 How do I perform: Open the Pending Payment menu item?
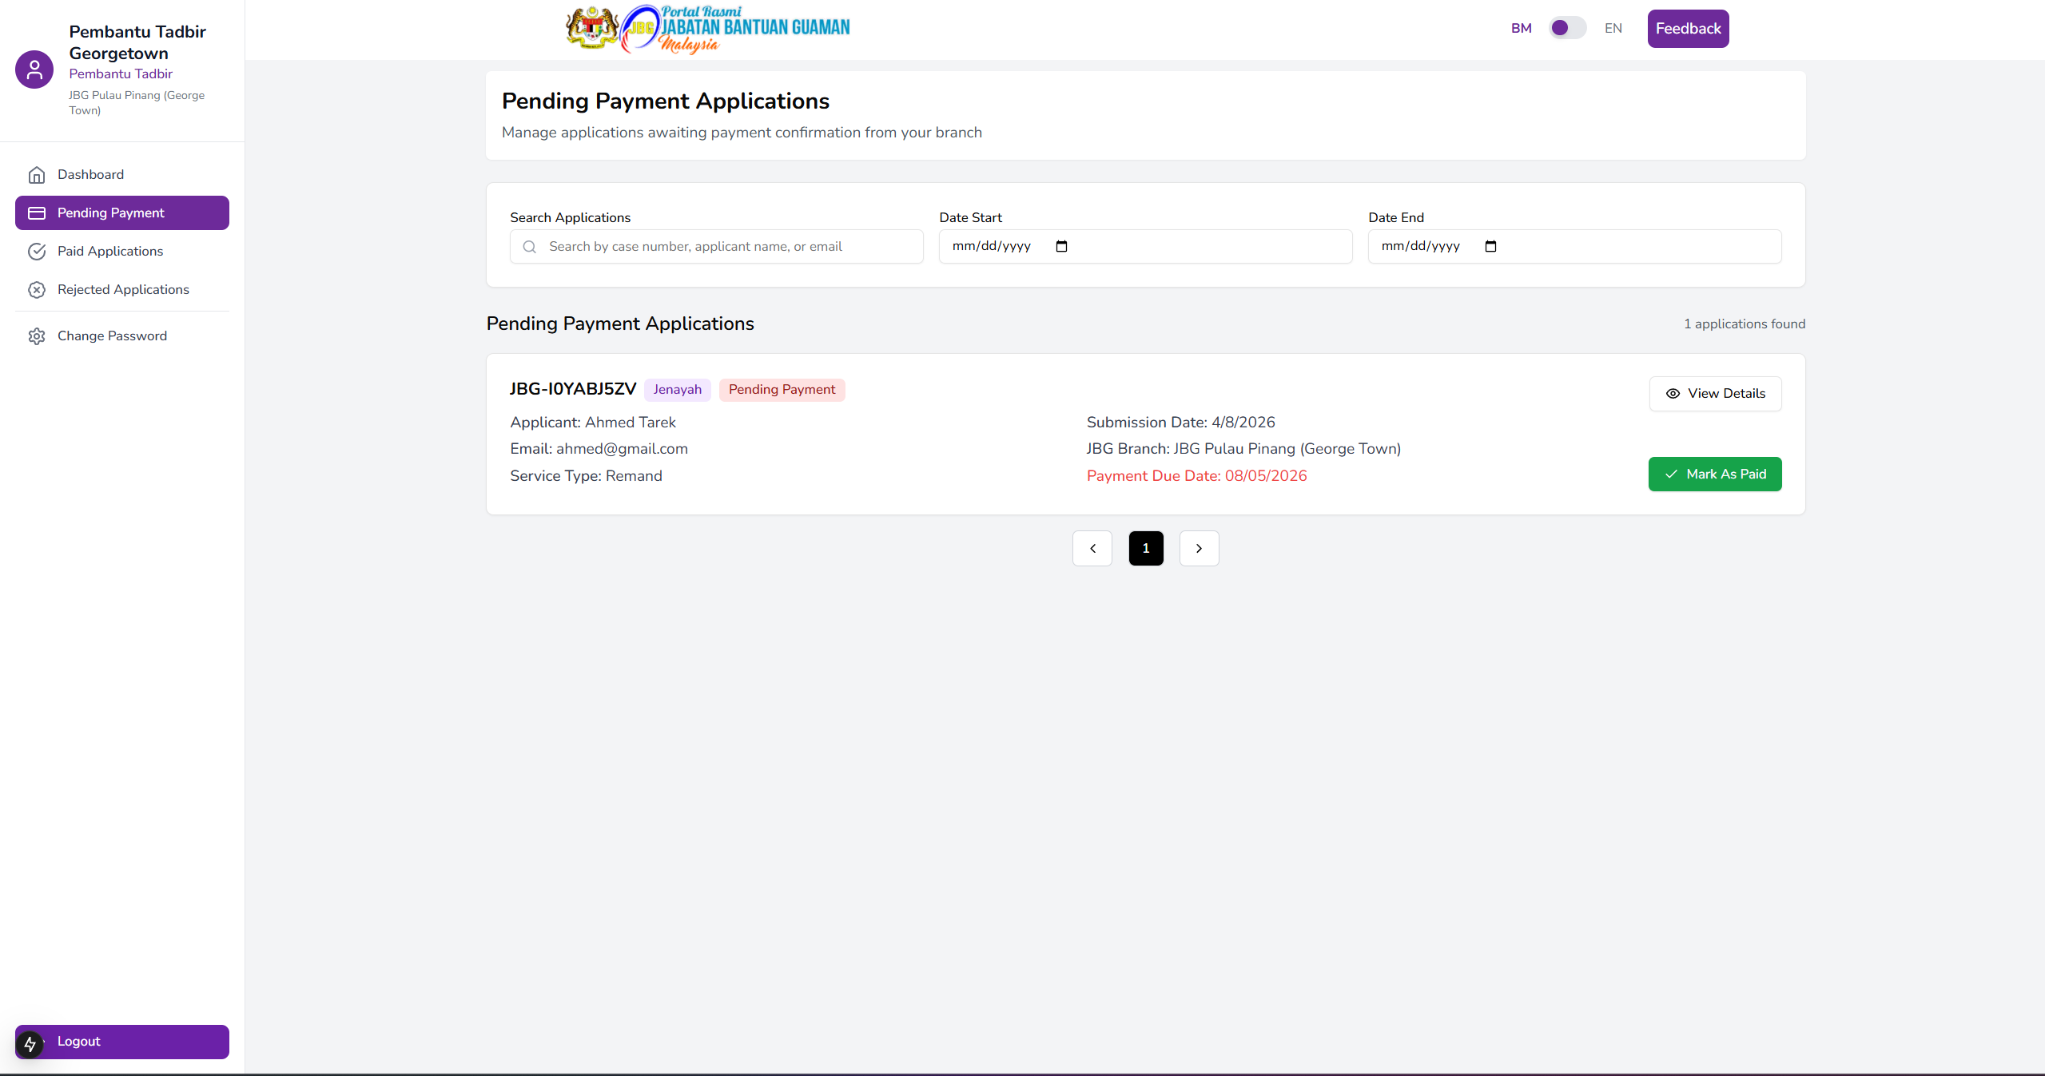pyautogui.click(x=122, y=213)
